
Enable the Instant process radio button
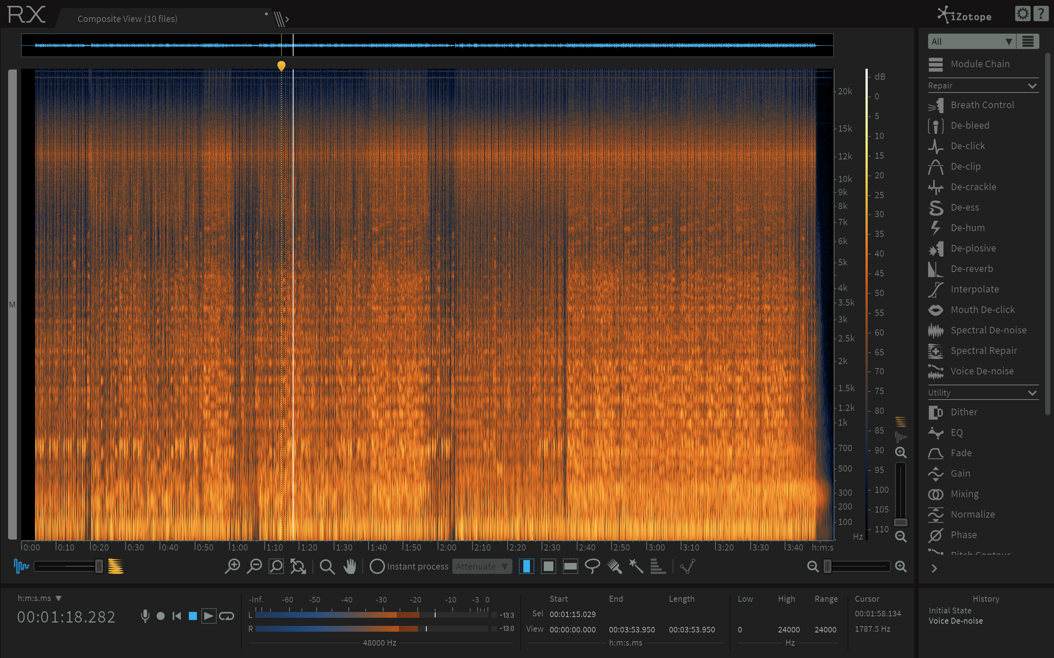pyautogui.click(x=377, y=566)
